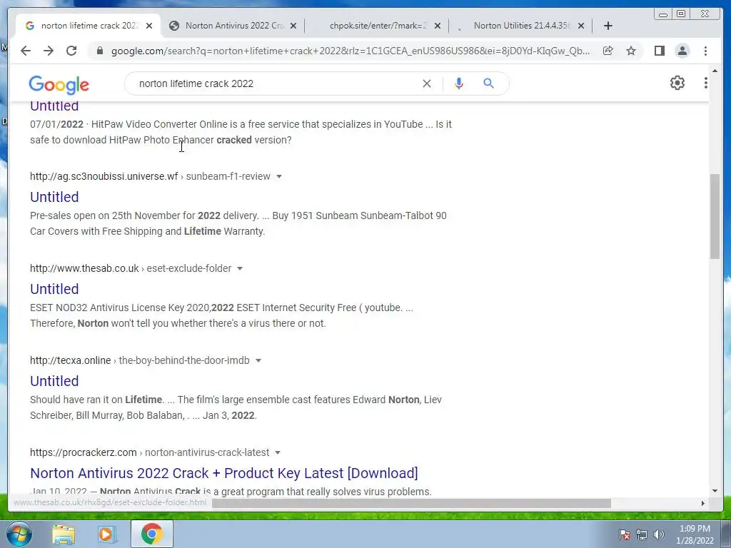Close the Norton Utilities tab

point(581,26)
